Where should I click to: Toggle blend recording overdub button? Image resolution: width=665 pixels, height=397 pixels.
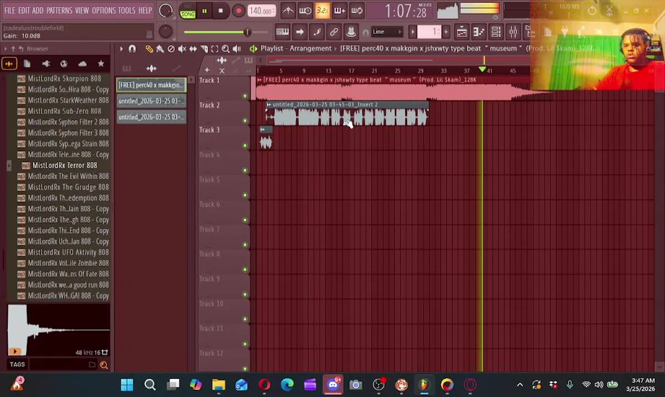[340, 10]
